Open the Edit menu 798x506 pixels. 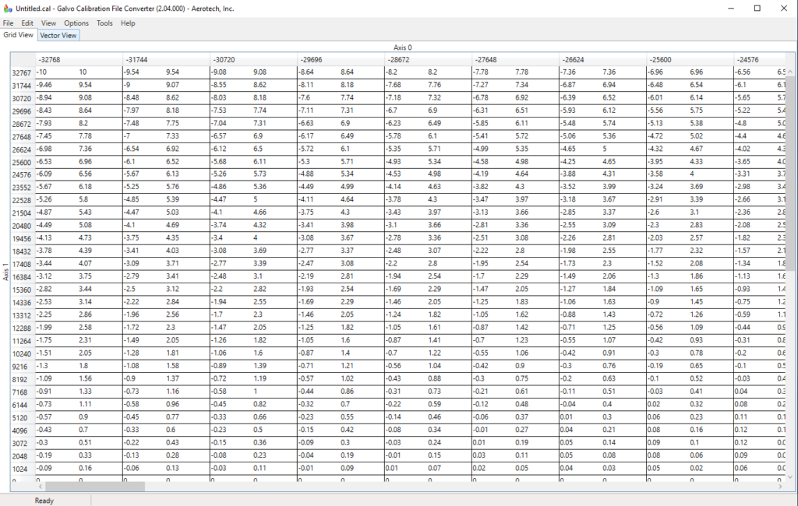(27, 23)
